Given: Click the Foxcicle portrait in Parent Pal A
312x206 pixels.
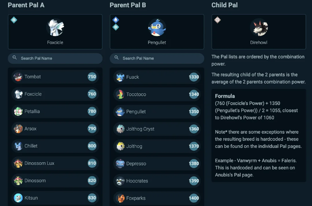Looking at the screenshot, I should (55, 27).
